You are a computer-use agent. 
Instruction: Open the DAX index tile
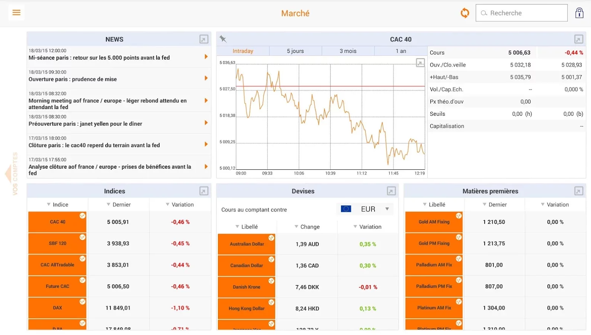click(x=57, y=308)
